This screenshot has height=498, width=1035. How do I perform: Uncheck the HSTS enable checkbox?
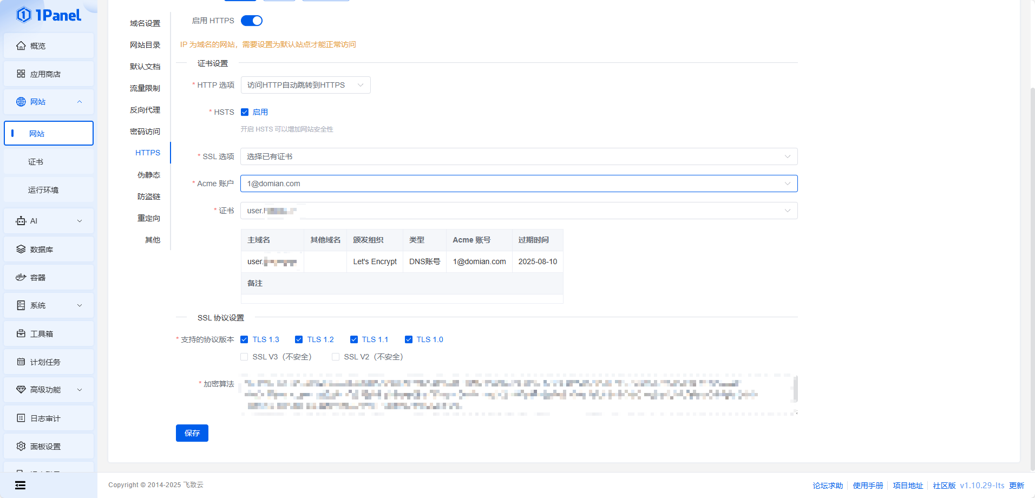[x=245, y=112]
